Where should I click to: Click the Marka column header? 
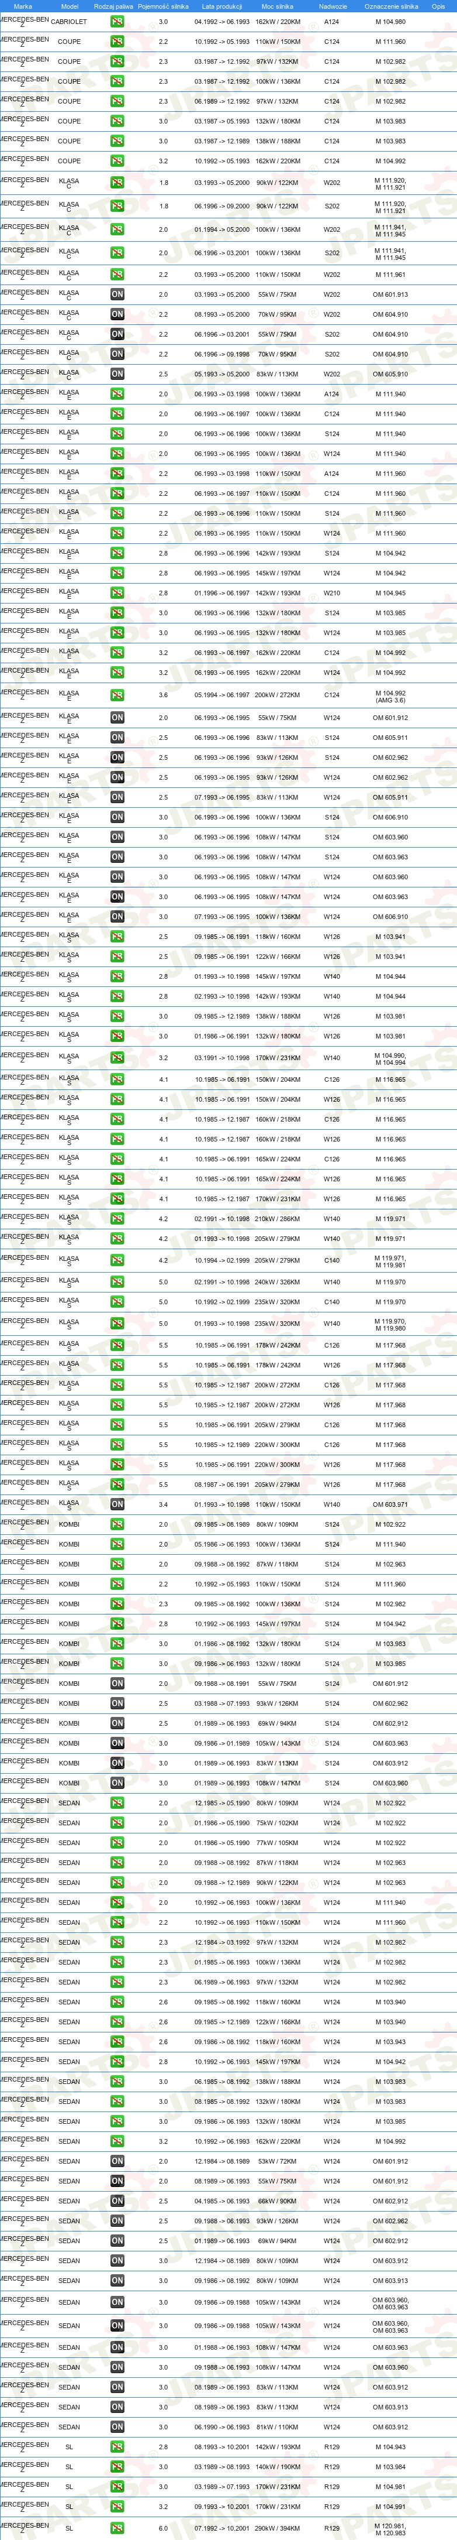pos(23,6)
